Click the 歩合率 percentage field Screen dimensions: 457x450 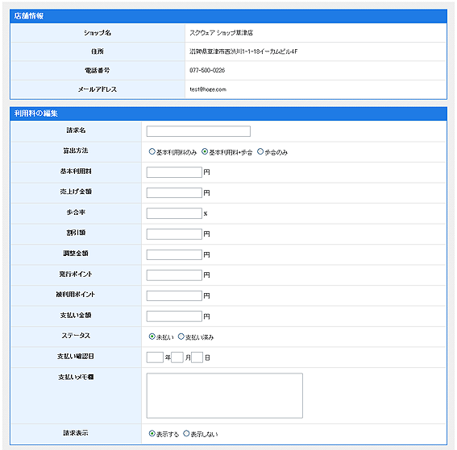tap(174, 213)
